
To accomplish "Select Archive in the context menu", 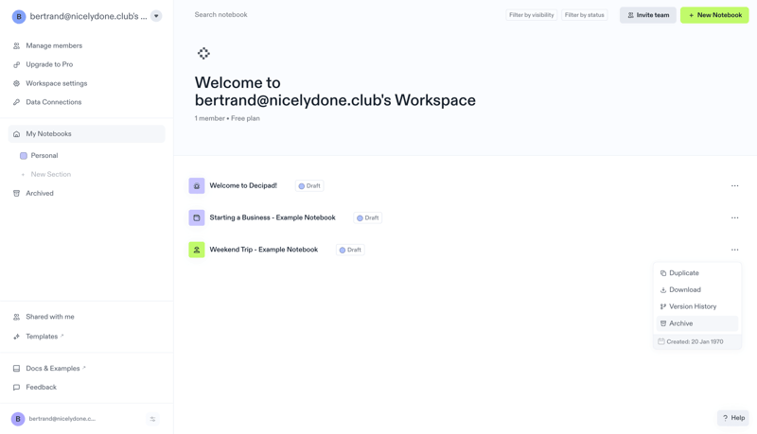I will point(681,323).
